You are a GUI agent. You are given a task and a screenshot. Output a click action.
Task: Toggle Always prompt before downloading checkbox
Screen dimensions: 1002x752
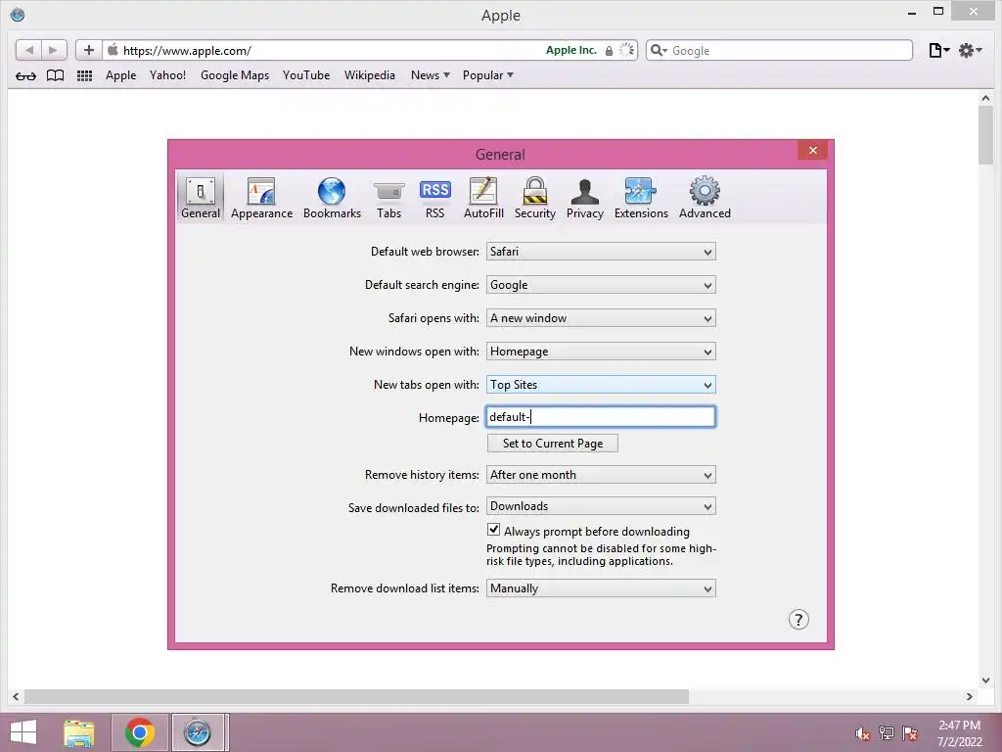point(493,530)
